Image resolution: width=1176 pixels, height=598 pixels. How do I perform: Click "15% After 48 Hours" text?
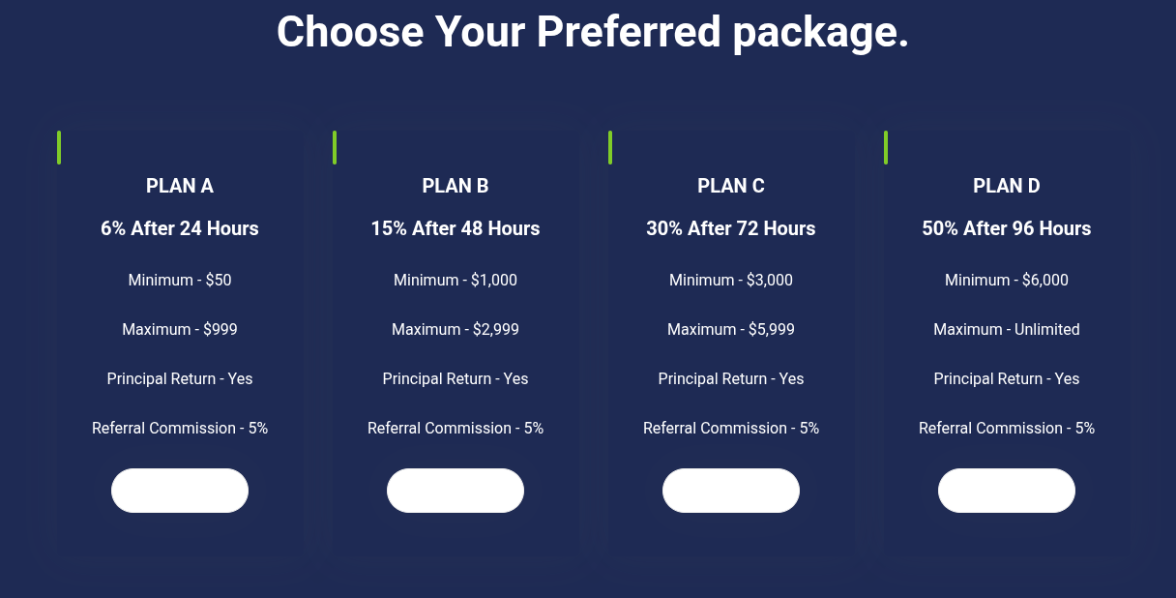click(456, 229)
